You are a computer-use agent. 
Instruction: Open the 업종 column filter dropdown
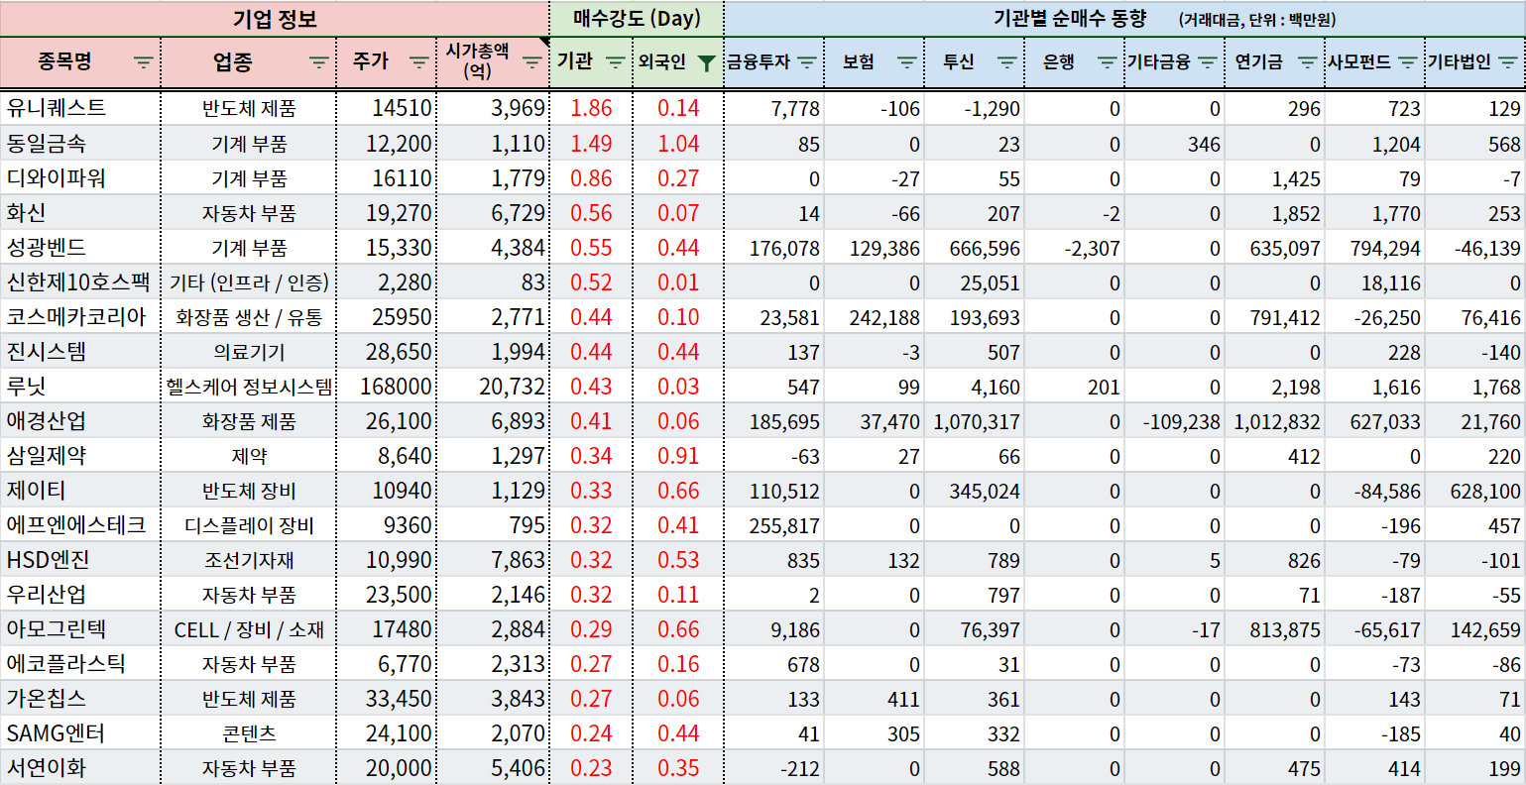tap(318, 62)
